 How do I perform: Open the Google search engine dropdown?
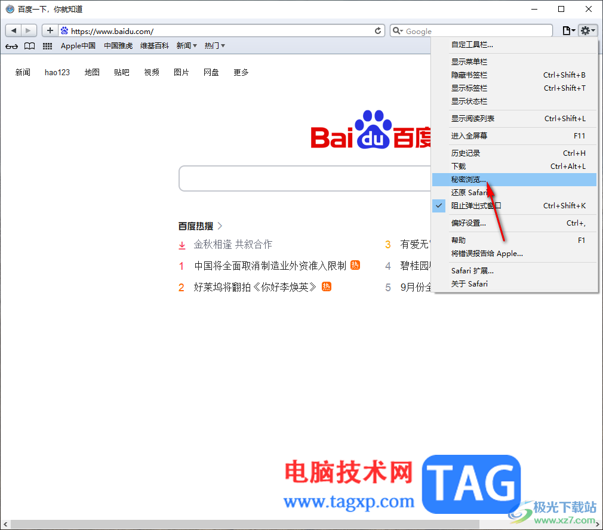pos(398,30)
